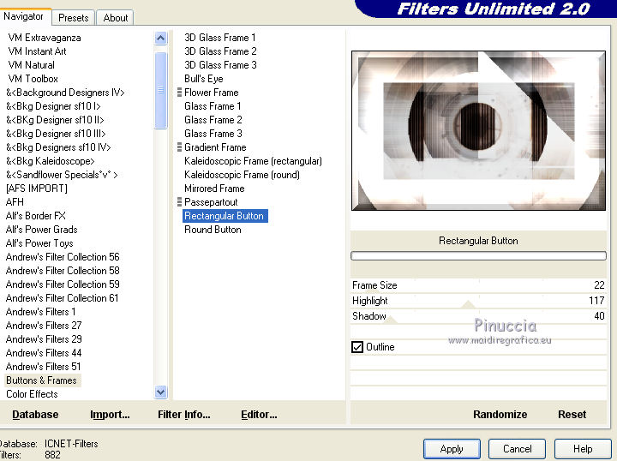Screen dimensions: 617x461
Task: Select &<Background Designers IV> category
Action: pos(65,93)
